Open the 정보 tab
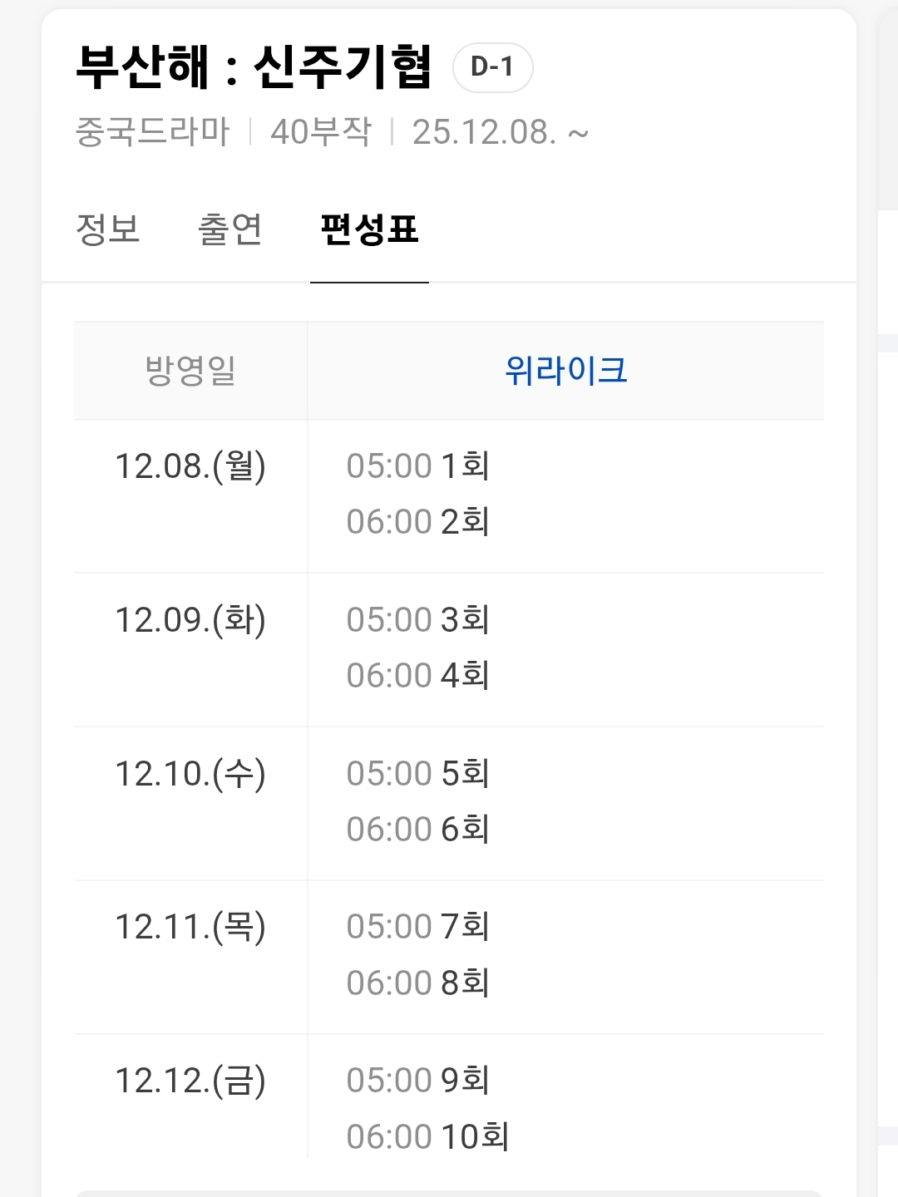 coord(108,229)
